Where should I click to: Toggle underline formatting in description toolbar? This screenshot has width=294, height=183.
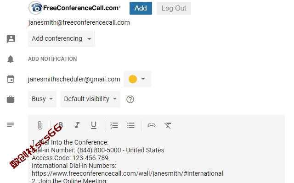pyautogui.click(x=94, y=125)
